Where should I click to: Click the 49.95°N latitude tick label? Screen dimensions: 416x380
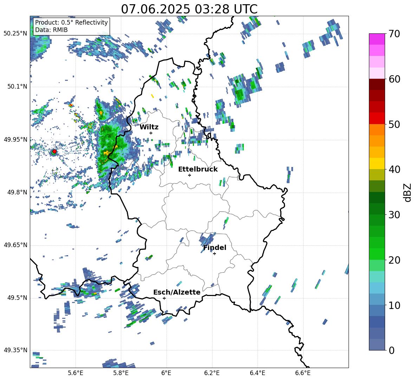(15, 140)
